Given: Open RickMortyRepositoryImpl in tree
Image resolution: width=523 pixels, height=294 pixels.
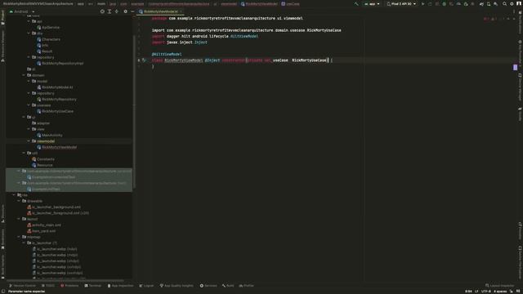Looking at the screenshot, I should point(60,64).
